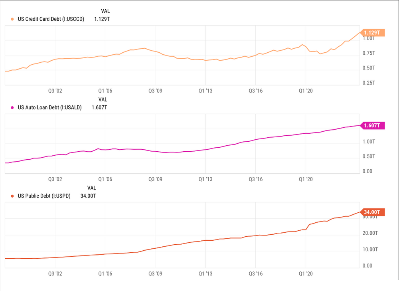Click the 0.75T y-axis label

(x=368, y=53)
